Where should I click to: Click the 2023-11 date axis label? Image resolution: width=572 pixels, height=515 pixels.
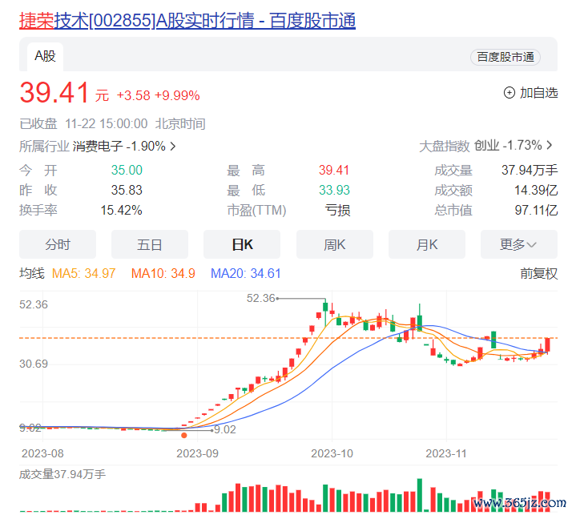(446, 453)
